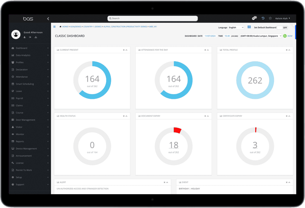Click the organization hierarchy icon under greeting

(x=36, y=37)
